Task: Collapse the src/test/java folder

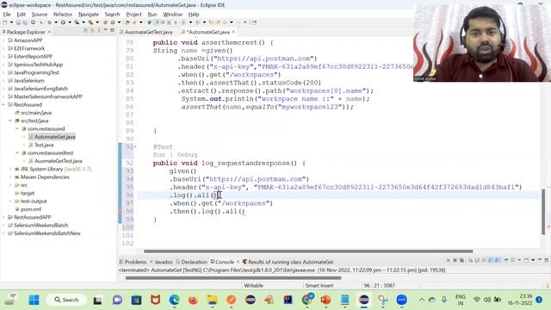Action: click(x=10, y=121)
